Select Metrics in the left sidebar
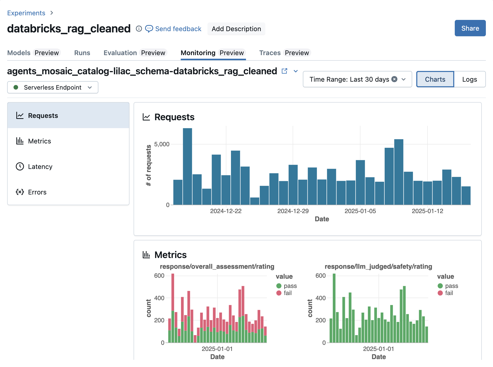This screenshot has height=367, width=493. [x=68, y=141]
